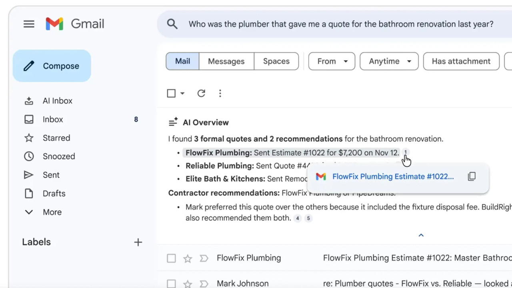Create a new label with plus icon
This screenshot has height=288, width=512.
coord(138,242)
